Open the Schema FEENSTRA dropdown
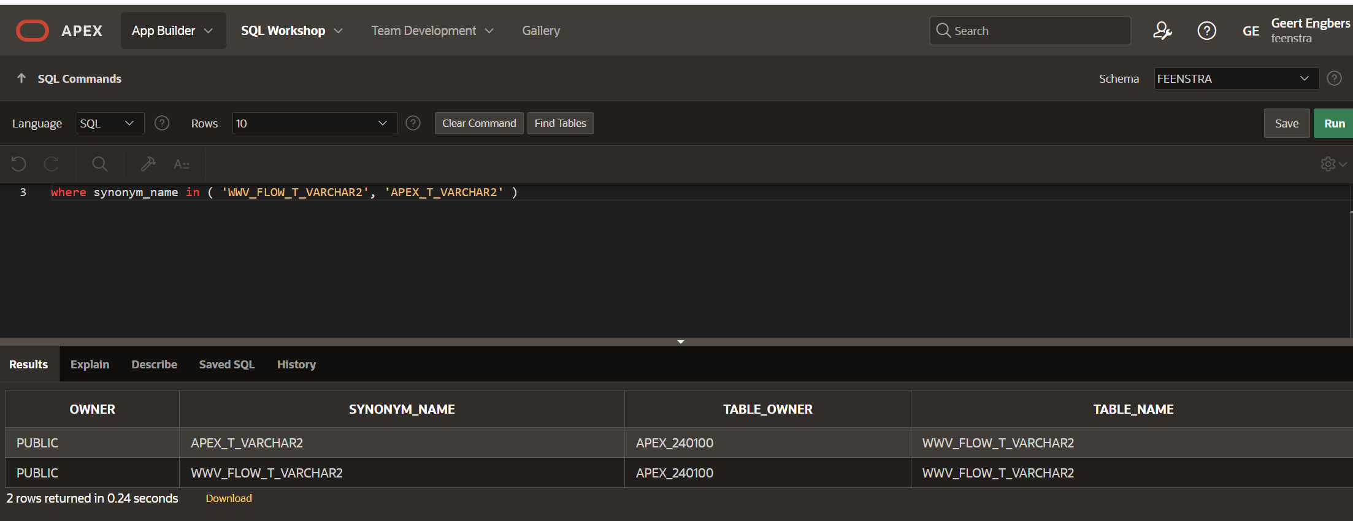The height and width of the screenshot is (521, 1353). 1236,78
